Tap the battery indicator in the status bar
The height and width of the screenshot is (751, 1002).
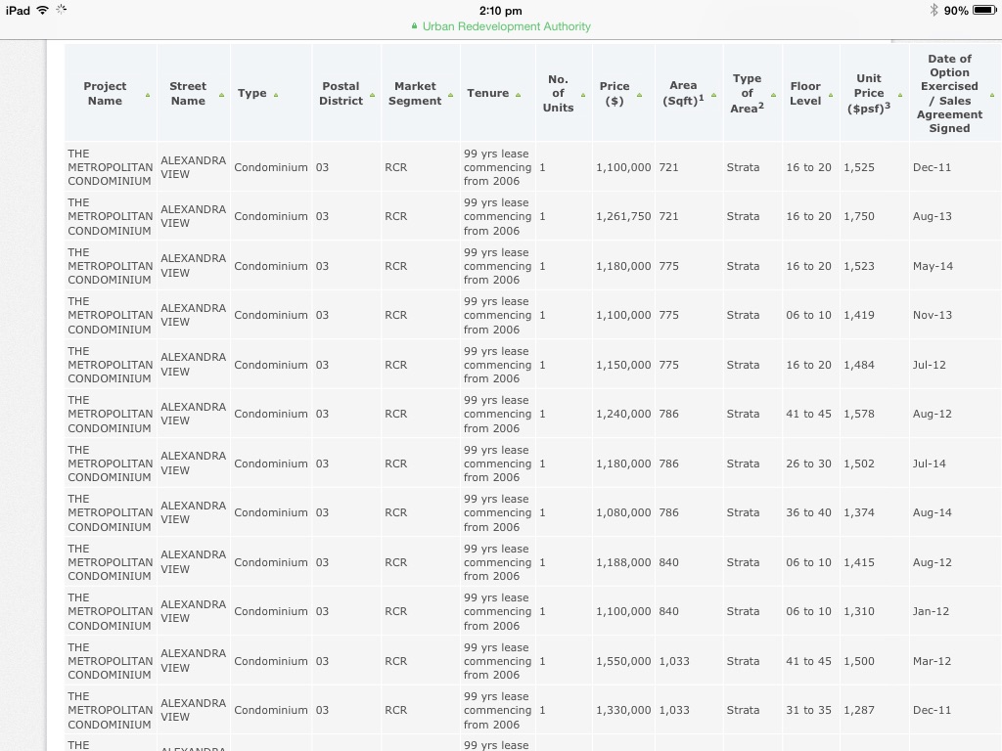[x=982, y=10]
